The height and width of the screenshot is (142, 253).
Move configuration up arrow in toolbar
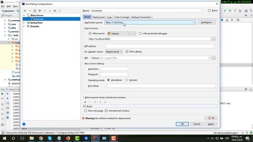point(45,11)
